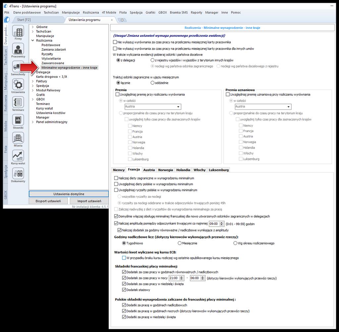Open the Pomoc menu
Viewport: 339px width, 332px height.
click(236, 13)
